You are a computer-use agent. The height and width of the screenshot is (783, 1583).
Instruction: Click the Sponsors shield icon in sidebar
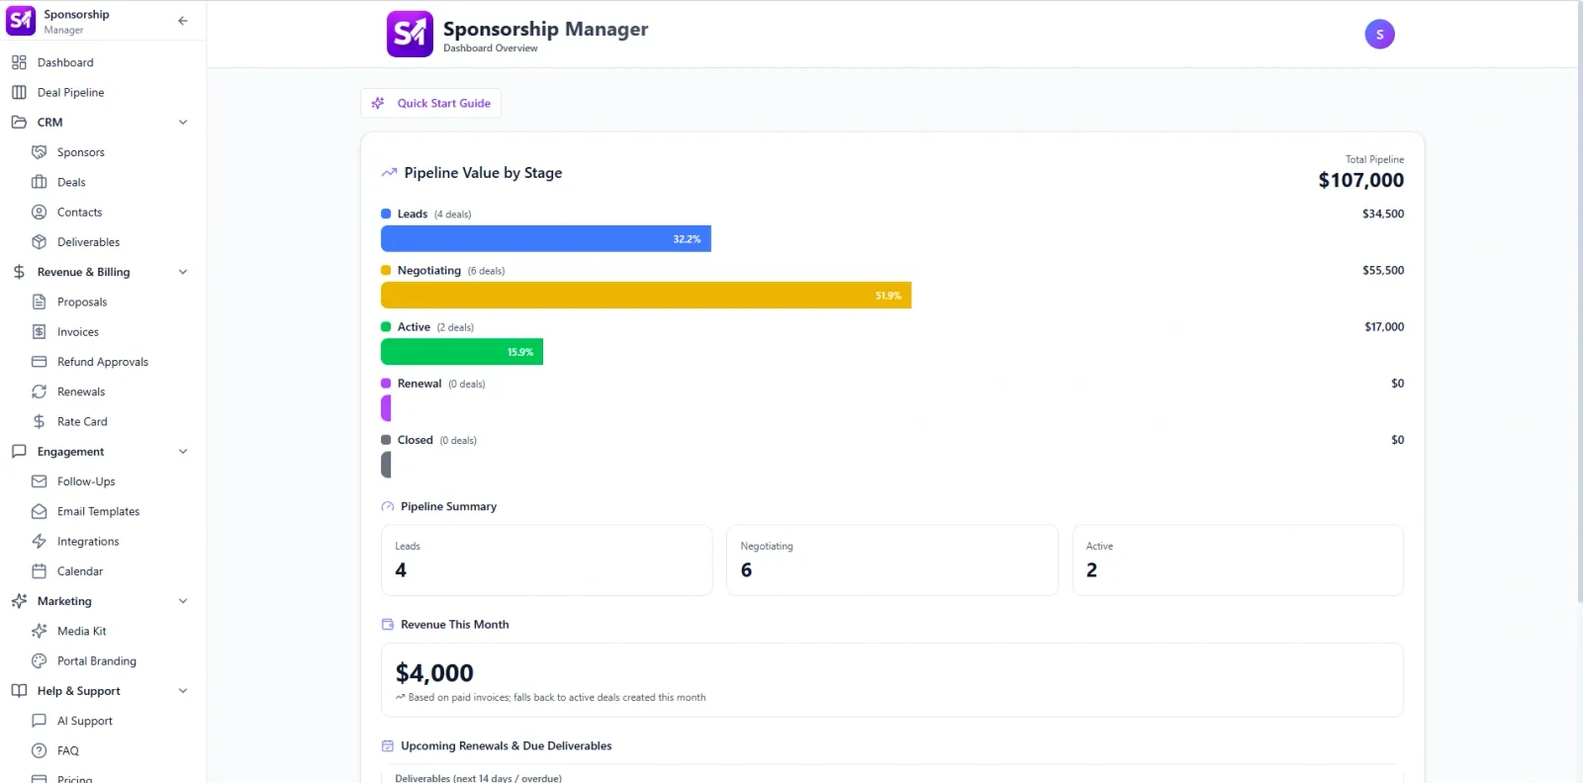pos(40,152)
